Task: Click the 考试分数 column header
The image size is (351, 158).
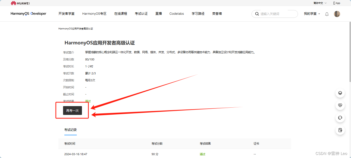Action: [157, 144]
